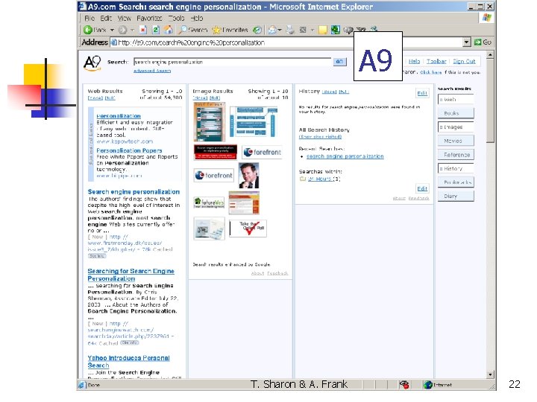Open the Favorites menu in the menu bar
537x402 pixels.
pyautogui.click(x=149, y=18)
